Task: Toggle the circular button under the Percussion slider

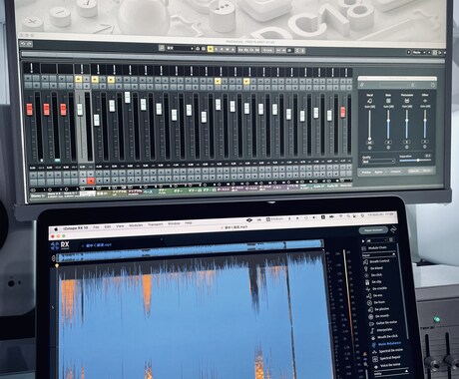Action: [x=406, y=148]
